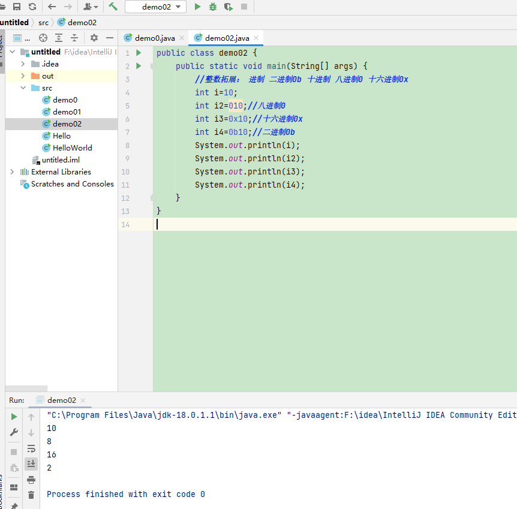Click the Select Opened File target icon

(x=43, y=38)
